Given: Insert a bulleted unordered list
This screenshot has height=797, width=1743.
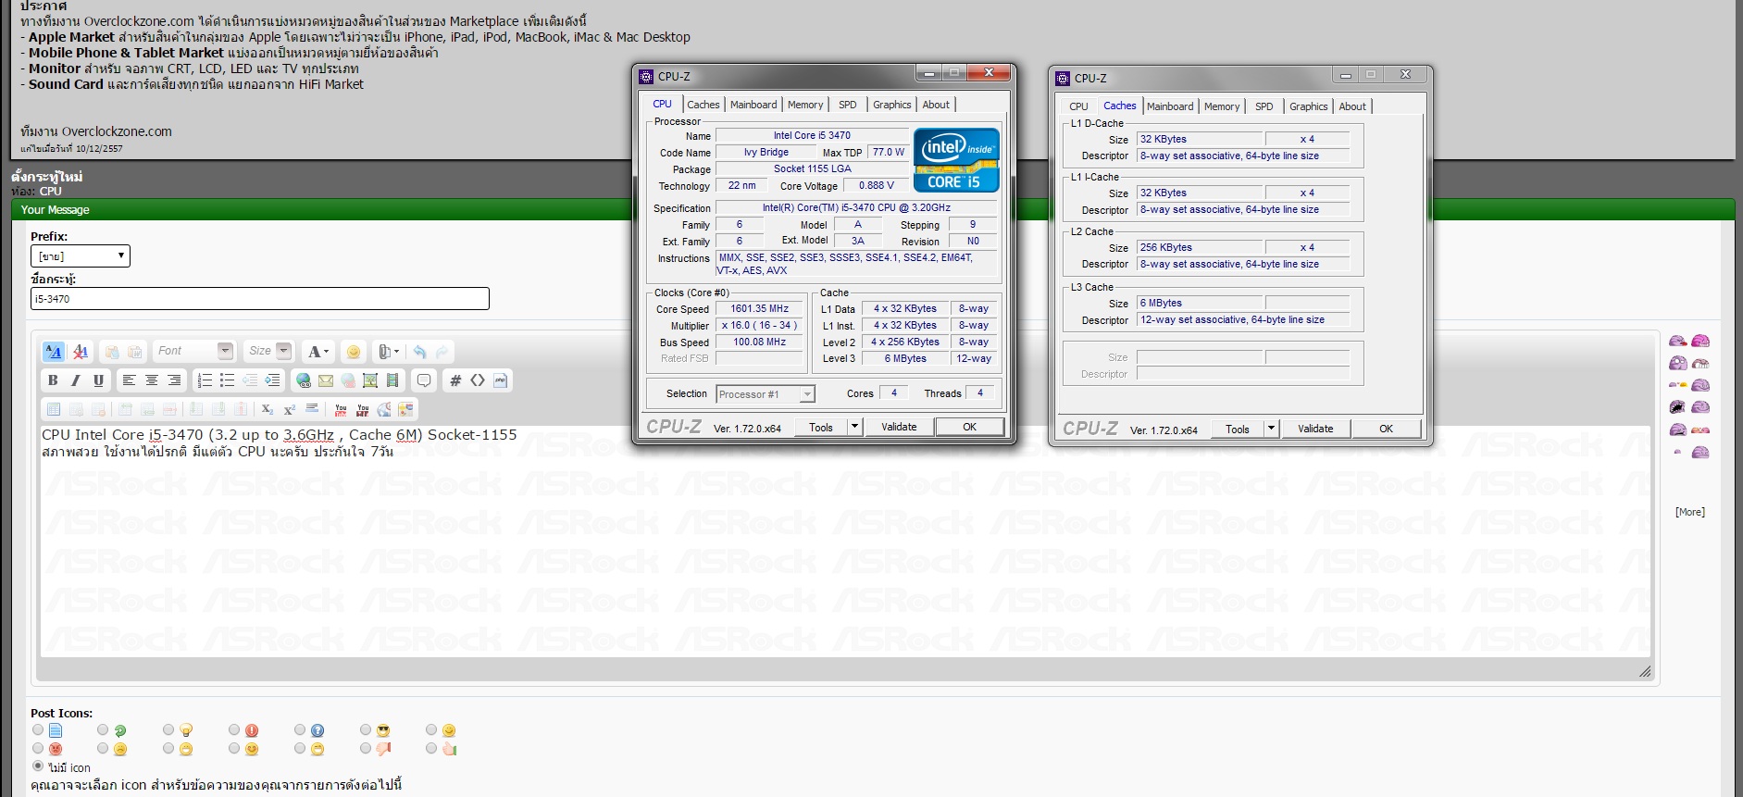Looking at the screenshot, I should point(227,380).
